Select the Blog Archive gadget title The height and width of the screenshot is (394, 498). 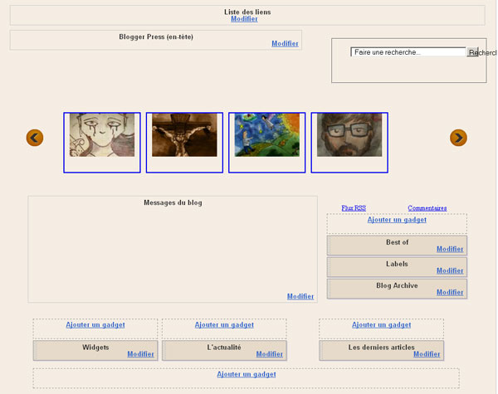[x=397, y=285]
